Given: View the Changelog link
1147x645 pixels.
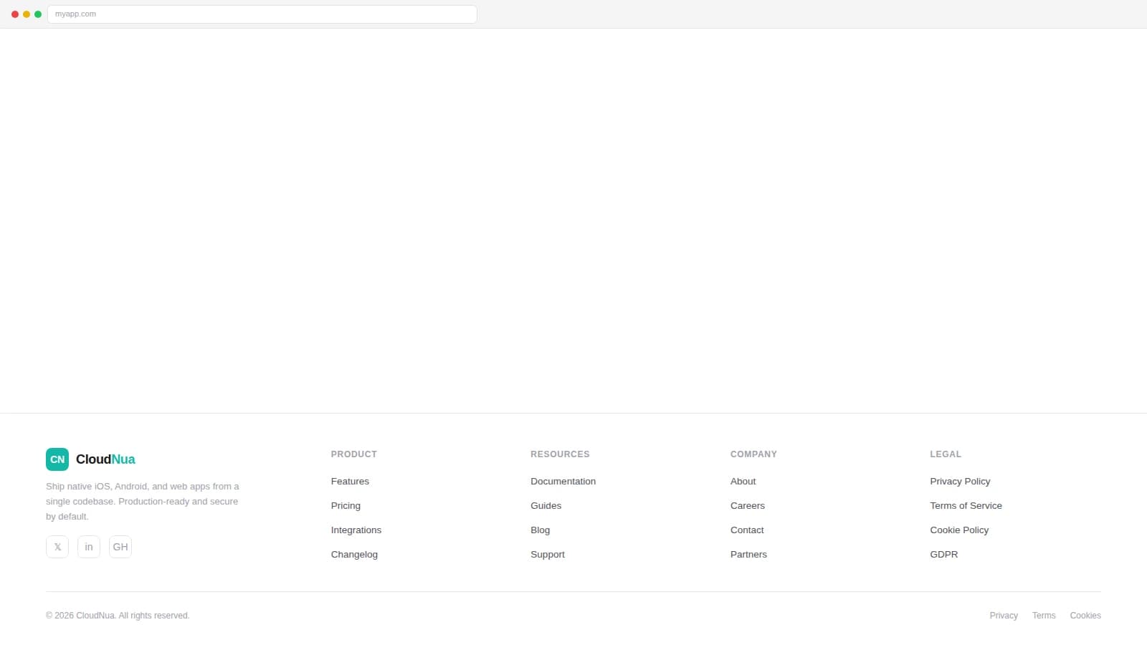Looking at the screenshot, I should coord(354,555).
